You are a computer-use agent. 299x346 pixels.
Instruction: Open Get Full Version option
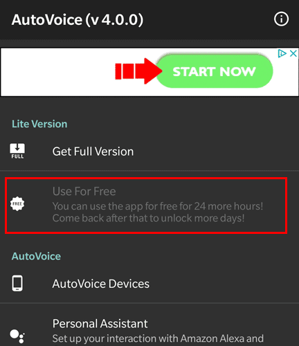click(x=149, y=152)
